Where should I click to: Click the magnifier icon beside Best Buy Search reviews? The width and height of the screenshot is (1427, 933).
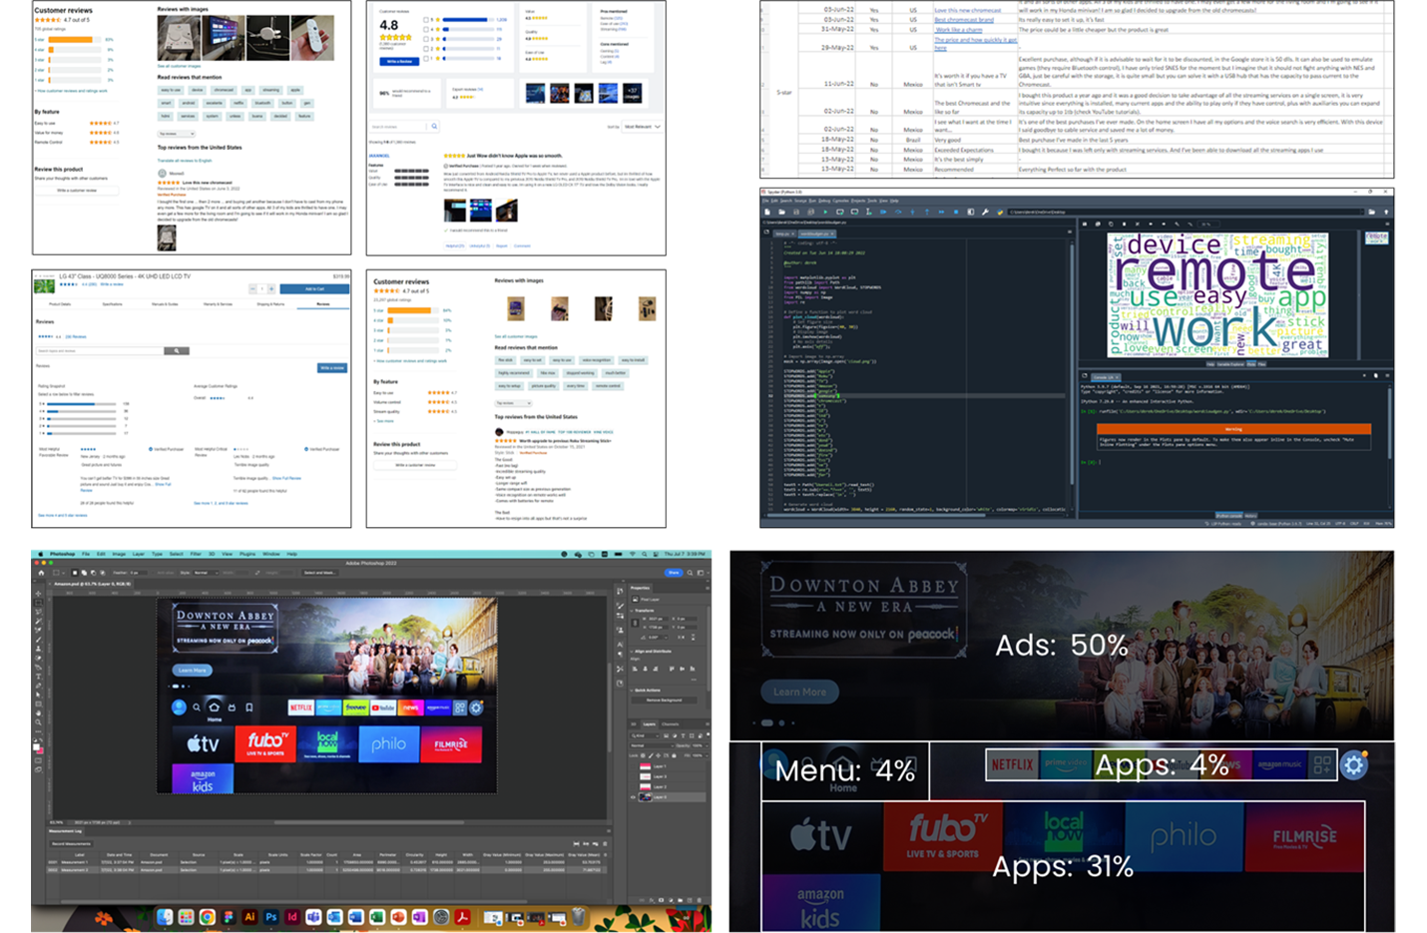[x=434, y=126]
